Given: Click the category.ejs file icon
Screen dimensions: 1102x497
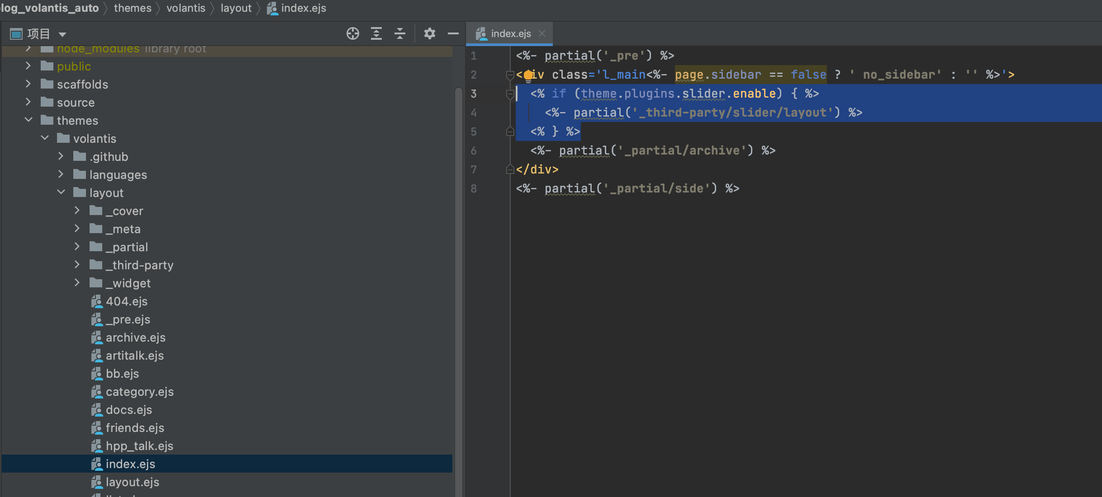Looking at the screenshot, I should click(x=96, y=392).
